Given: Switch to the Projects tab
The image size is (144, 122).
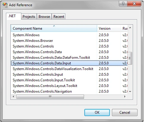Looking at the screenshot, I should (29, 17).
